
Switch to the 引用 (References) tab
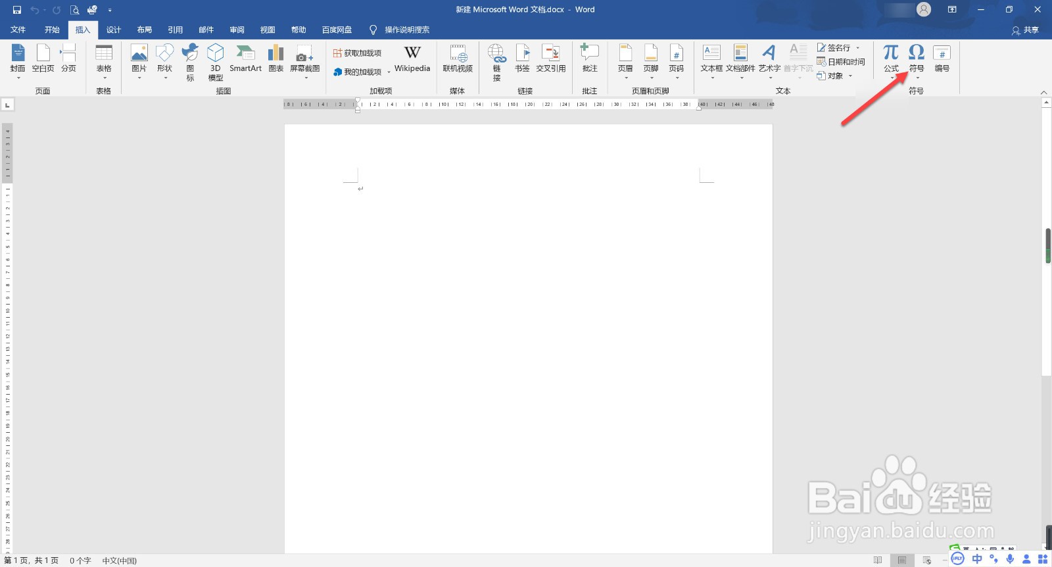(x=176, y=30)
